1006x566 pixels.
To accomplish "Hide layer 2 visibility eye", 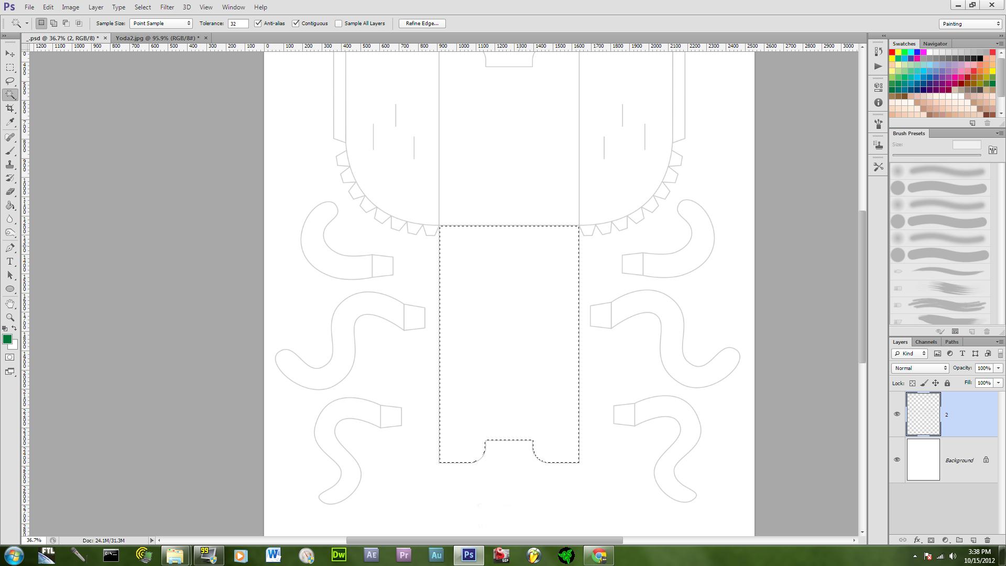I will tap(897, 414).
